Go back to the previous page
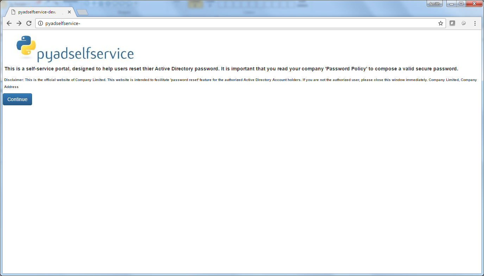This screenshot has width=484, height=276. point(9,23)
